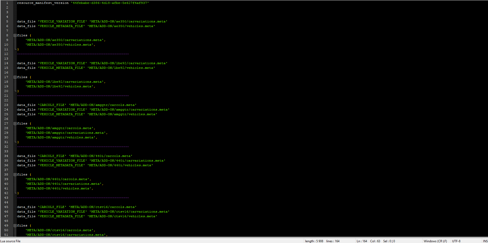This screenshot has height=243, width=488.
Task: Click 'META/ADD-ON/amggtr/carcols.meta' on line 28
Action: point(59,128)
